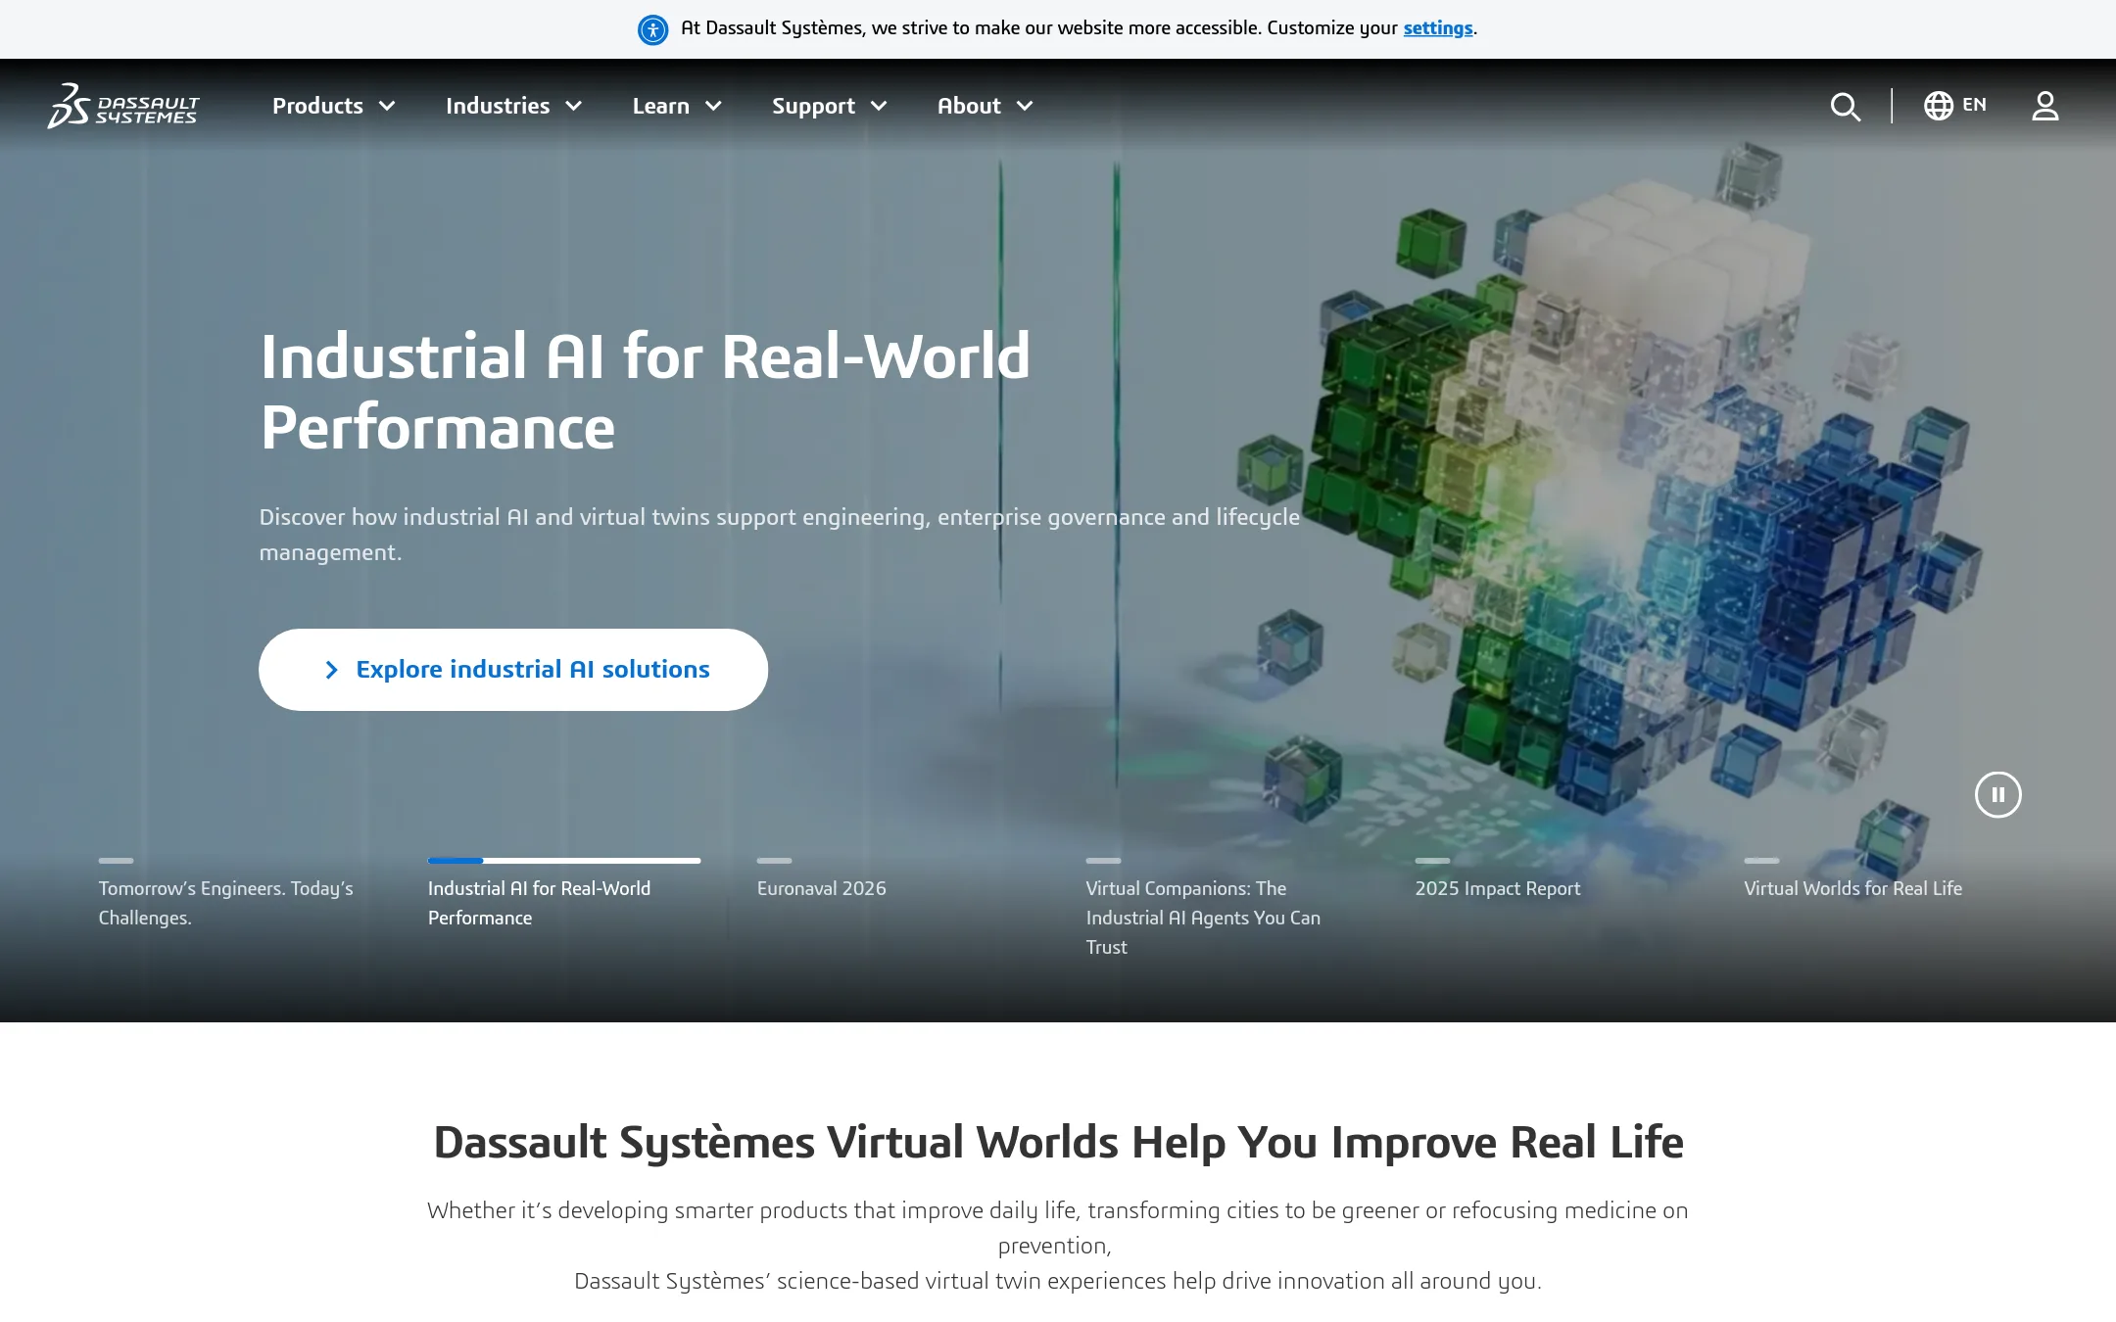This screenshot has width=2116, height=1322.
Task: Expand the Learn menu chevron
Action: (x=713, y=107)
